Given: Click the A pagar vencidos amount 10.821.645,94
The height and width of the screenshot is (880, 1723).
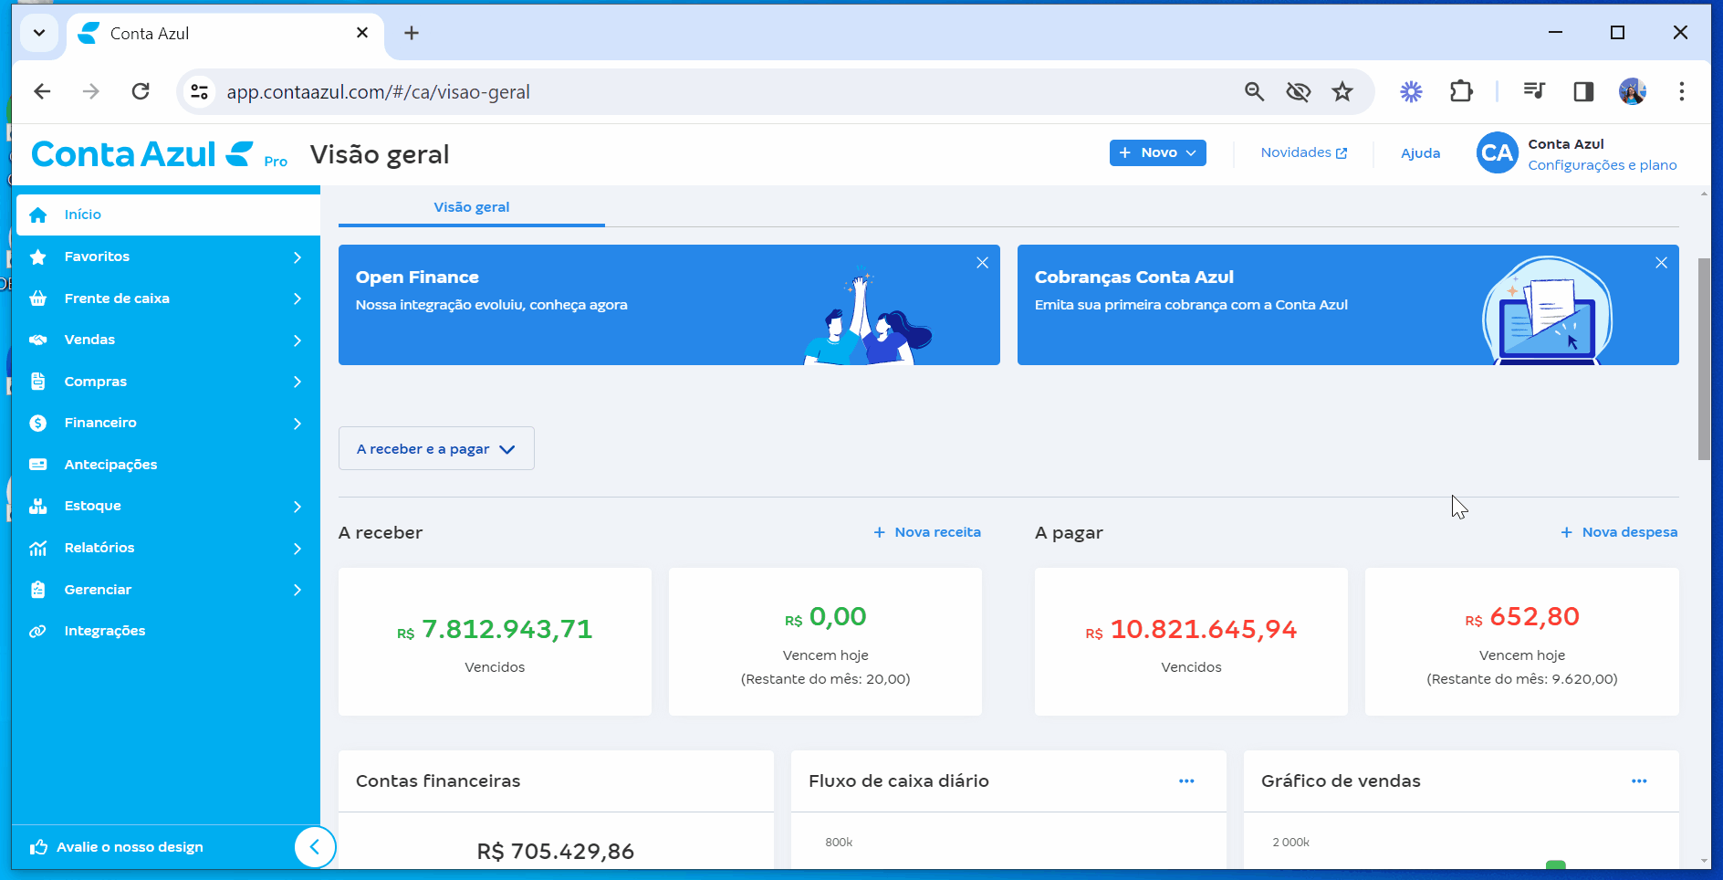Looking at the screenshot, I should 1191,630.
